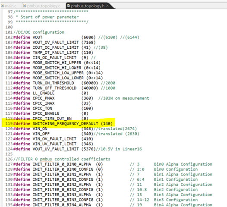The image size is (227, 207).
Task: Click the '//(38)' comment on line 104
Action: tap(101, 47)
